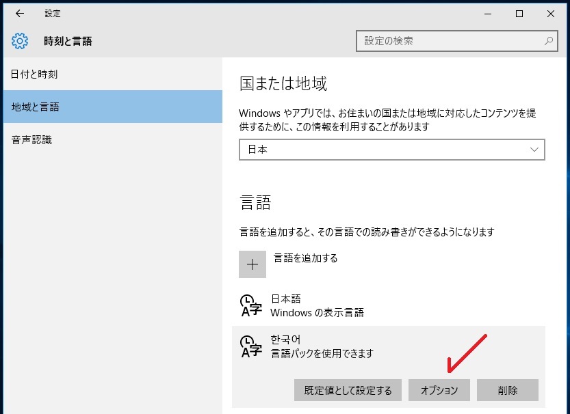Click the オプション button
The image size is (570, 414).
coord(439,390)
